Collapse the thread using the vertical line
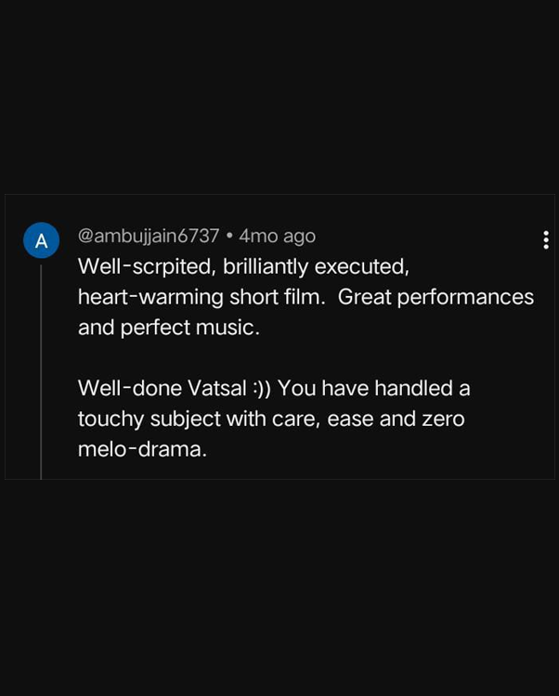This screenshot has height=696, width=559. coord(41,371)
